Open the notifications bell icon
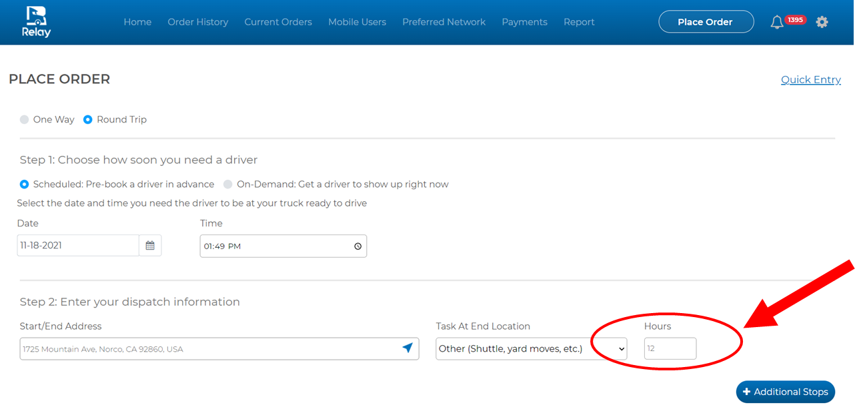Image resolution: width=855 pixels, height=413 pixels. click(x=776, y=22)
